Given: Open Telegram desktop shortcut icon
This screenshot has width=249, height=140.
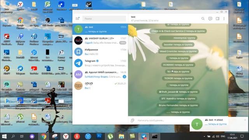Looking at the screenshot, I should coord(20,70).
